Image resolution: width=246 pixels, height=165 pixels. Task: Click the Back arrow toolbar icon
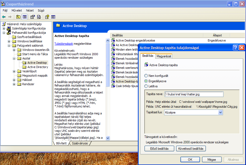pos(4,17)
